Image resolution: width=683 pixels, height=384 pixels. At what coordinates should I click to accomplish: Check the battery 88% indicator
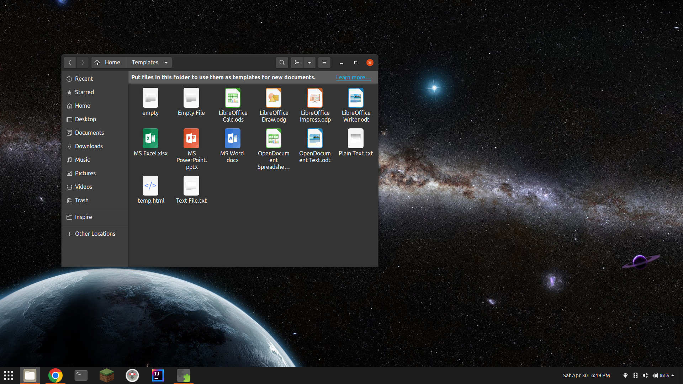661,375
